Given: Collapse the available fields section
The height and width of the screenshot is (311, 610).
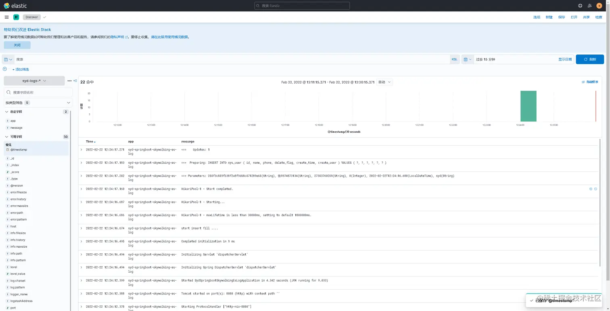Looking at the screenshot, I should point(6,137).
